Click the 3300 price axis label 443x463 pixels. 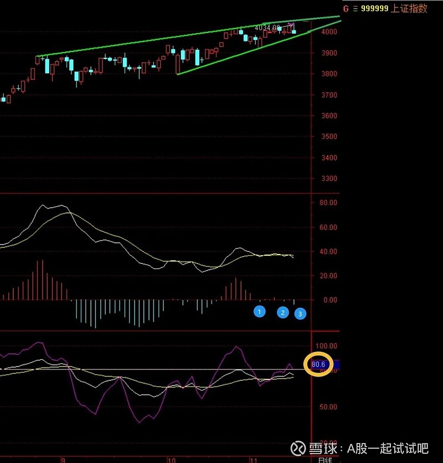[329, 179]
